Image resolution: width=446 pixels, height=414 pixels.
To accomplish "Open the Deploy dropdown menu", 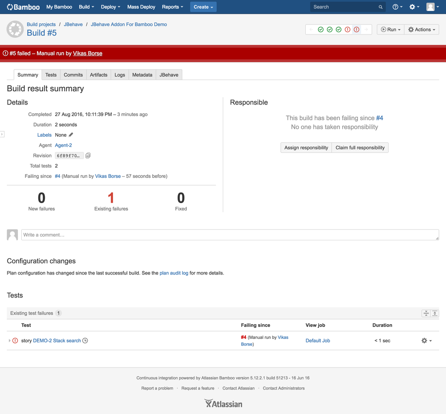I will pyautogui.click(x=111, y=7).
